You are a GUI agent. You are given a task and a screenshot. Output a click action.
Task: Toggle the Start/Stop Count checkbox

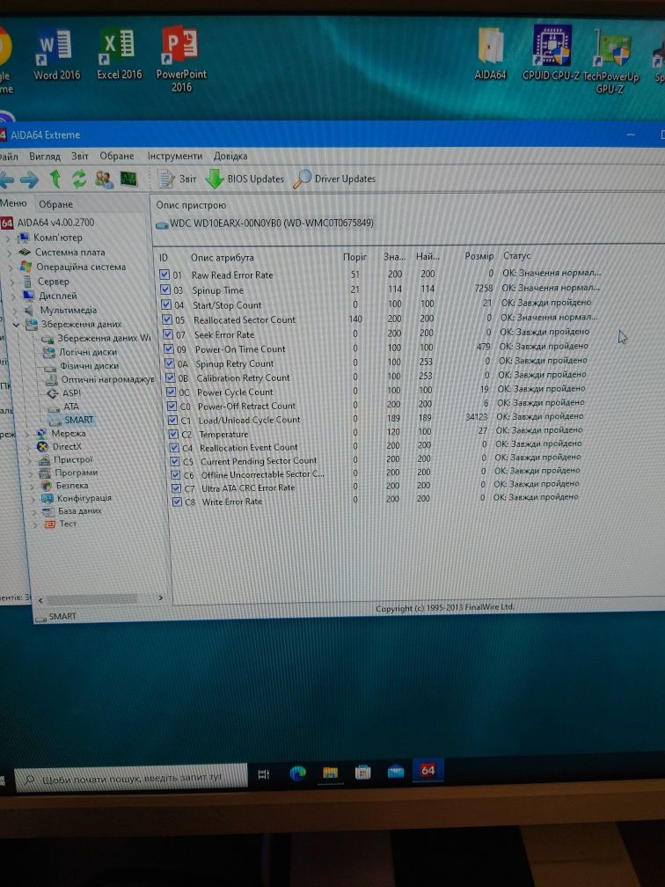166,304
